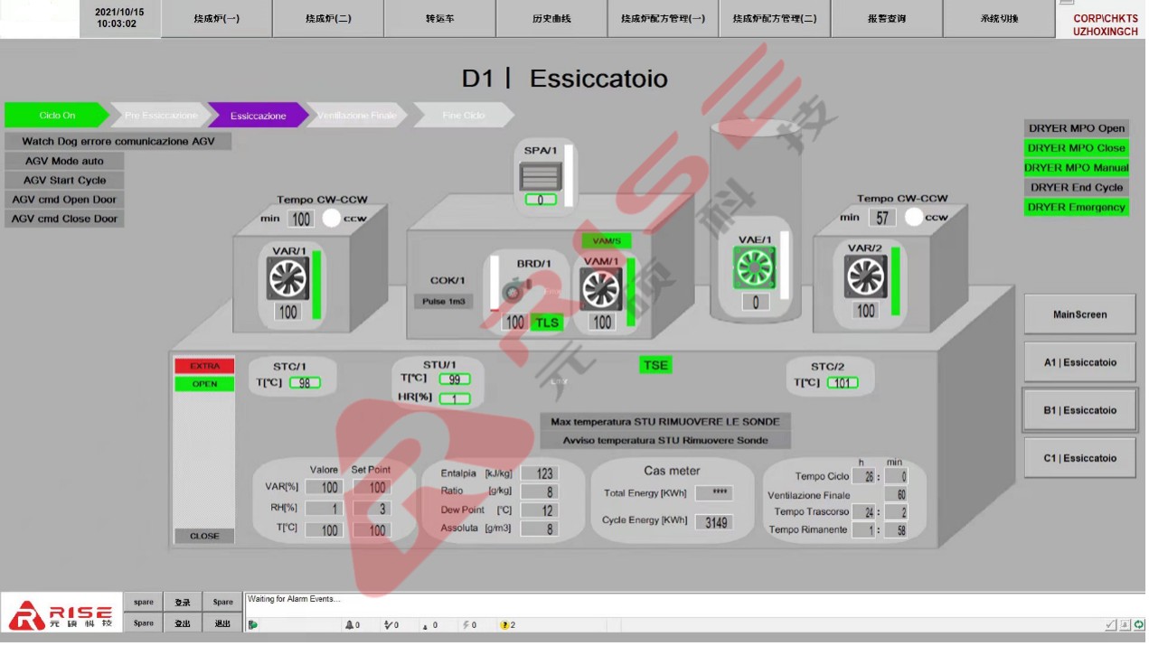Open the 历史曲线 tab

[x=551, y=19]
